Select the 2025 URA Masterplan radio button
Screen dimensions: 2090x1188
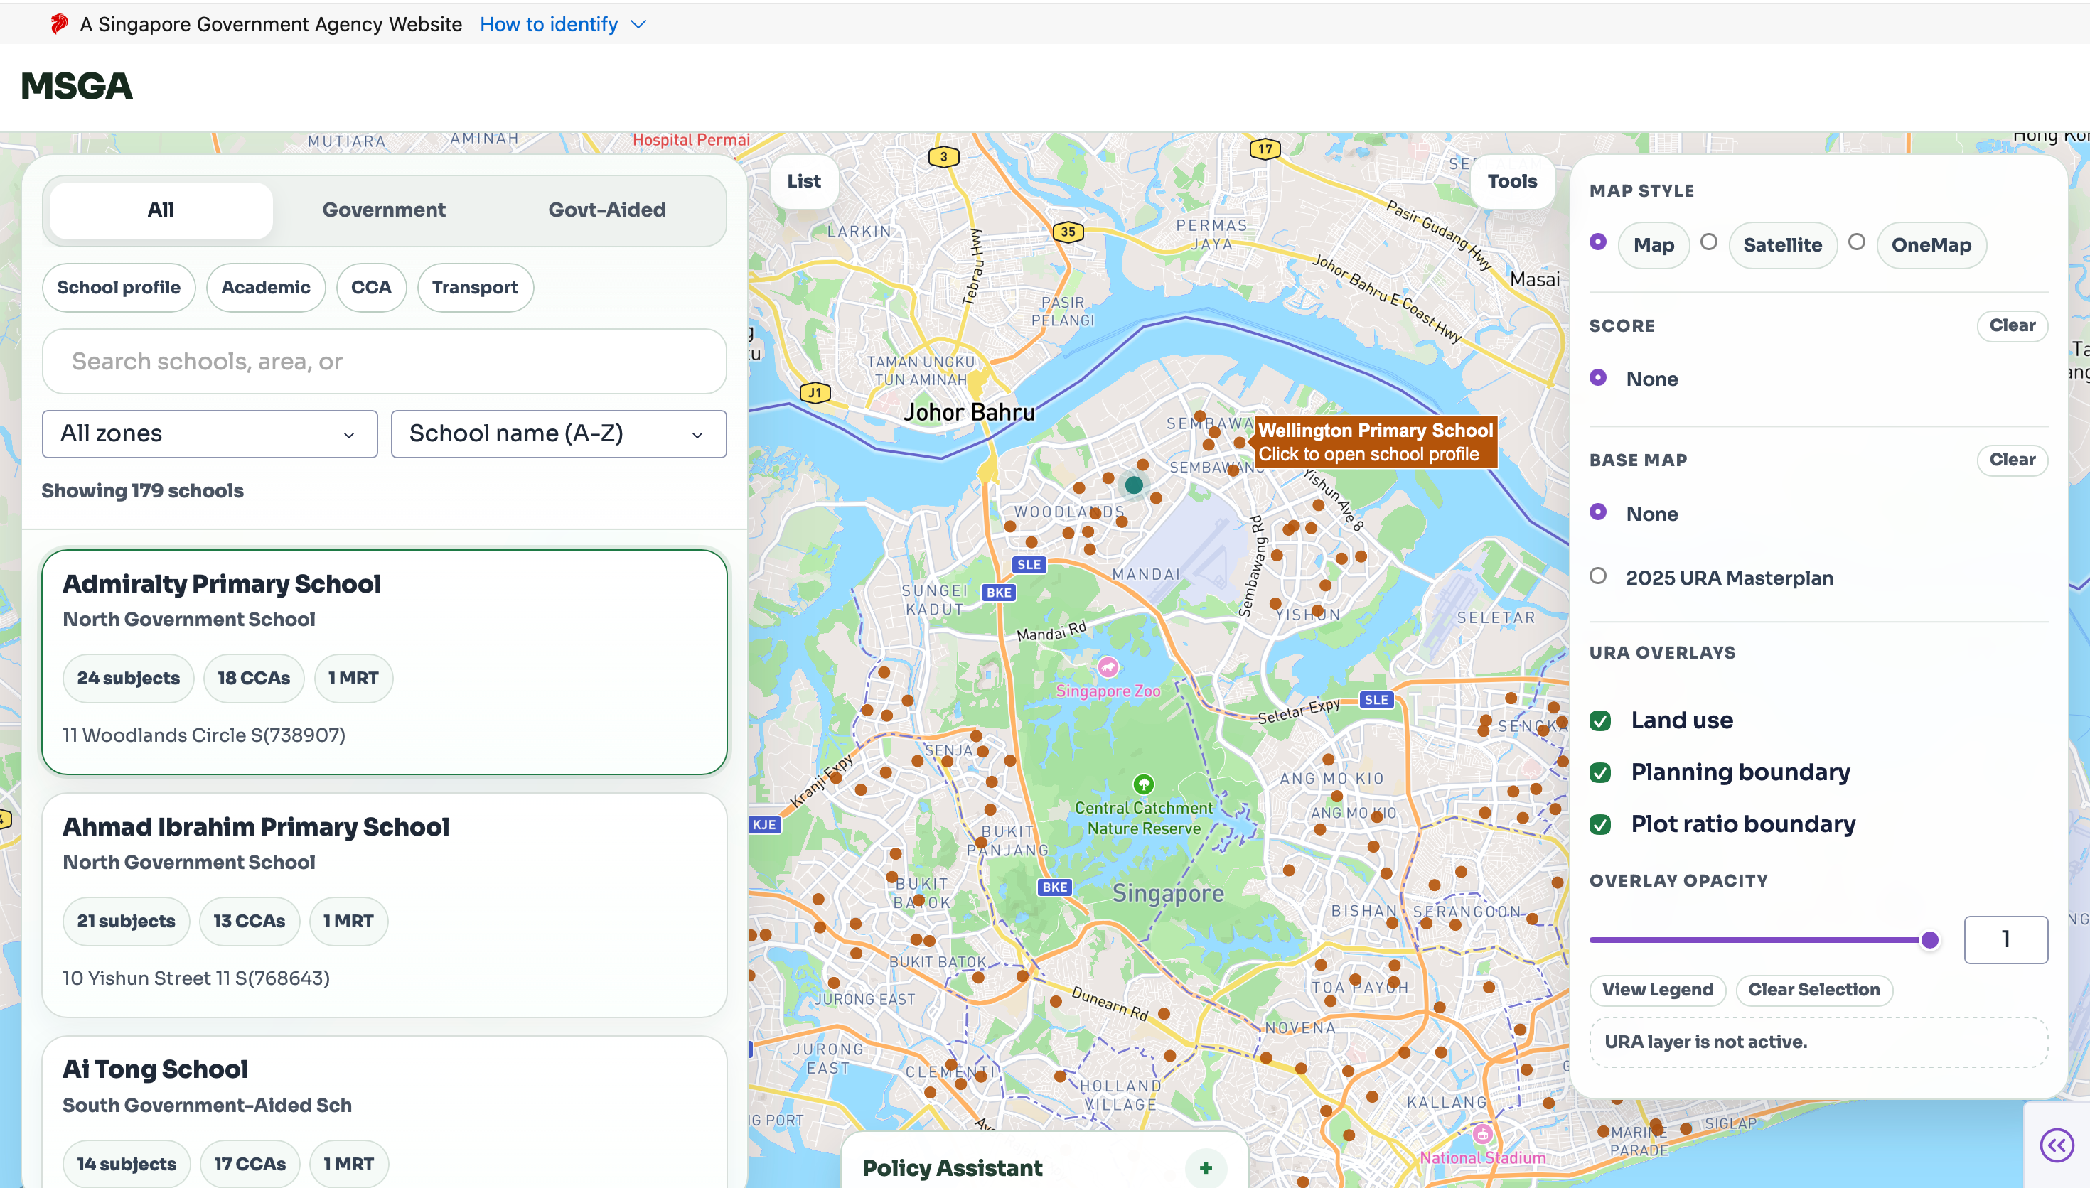pos(1598,576)
